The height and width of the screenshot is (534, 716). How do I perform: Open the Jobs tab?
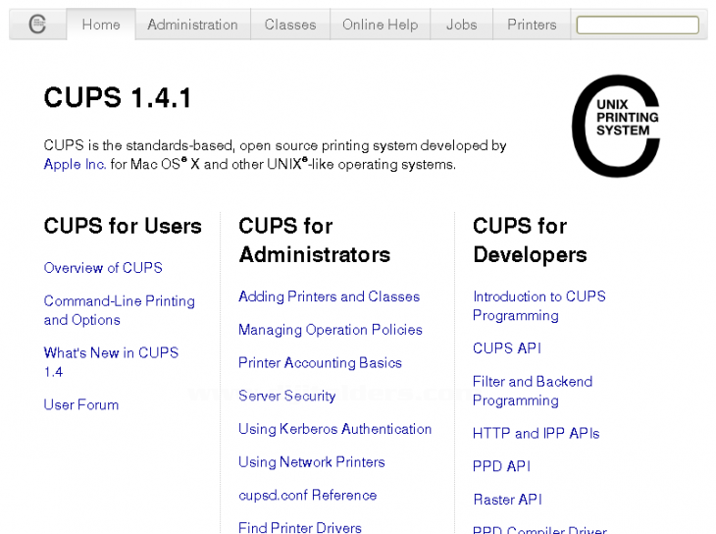[462, 25]
